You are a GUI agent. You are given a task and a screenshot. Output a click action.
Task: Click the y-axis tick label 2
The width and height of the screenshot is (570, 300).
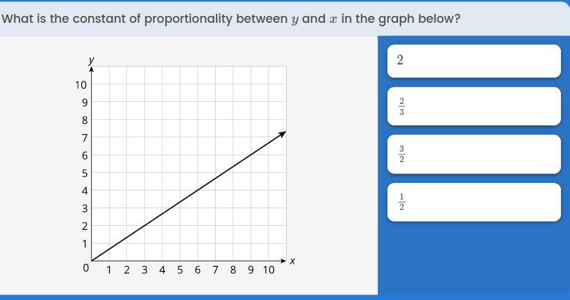tap(84, 227)
